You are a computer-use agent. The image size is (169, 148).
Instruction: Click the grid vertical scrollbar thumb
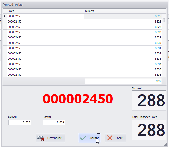(x=164, y=20)
